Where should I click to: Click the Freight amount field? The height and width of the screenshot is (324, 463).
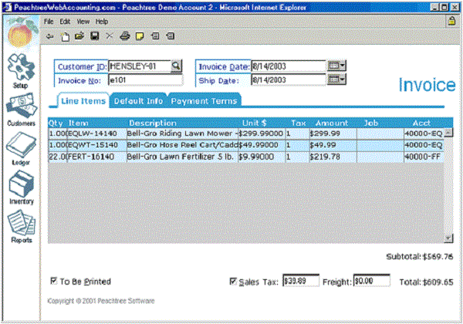[371, 281]
